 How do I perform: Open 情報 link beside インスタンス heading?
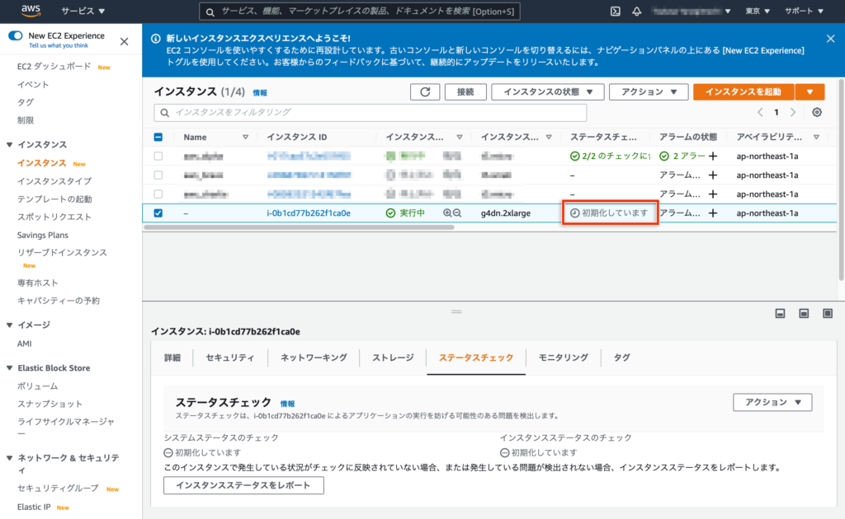coord(260,93)
